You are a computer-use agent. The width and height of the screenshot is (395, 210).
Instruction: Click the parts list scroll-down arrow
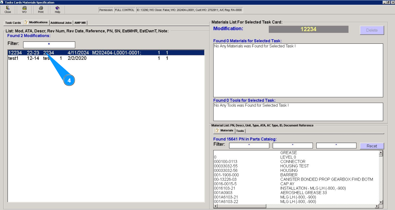(381, 202)
